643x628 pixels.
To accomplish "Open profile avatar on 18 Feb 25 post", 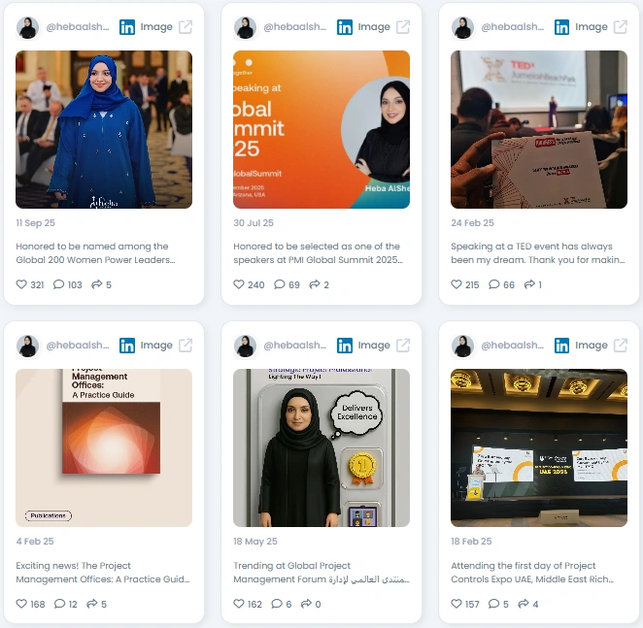I will click(x=462, y=346).
